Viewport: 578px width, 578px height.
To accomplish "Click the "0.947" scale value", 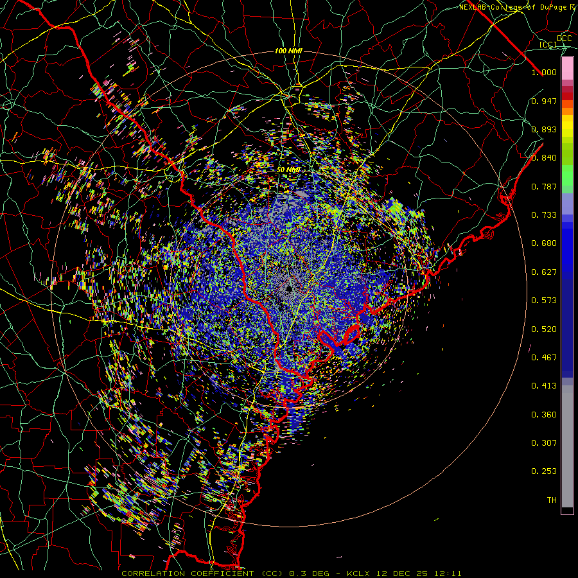I will coord(544,101).
